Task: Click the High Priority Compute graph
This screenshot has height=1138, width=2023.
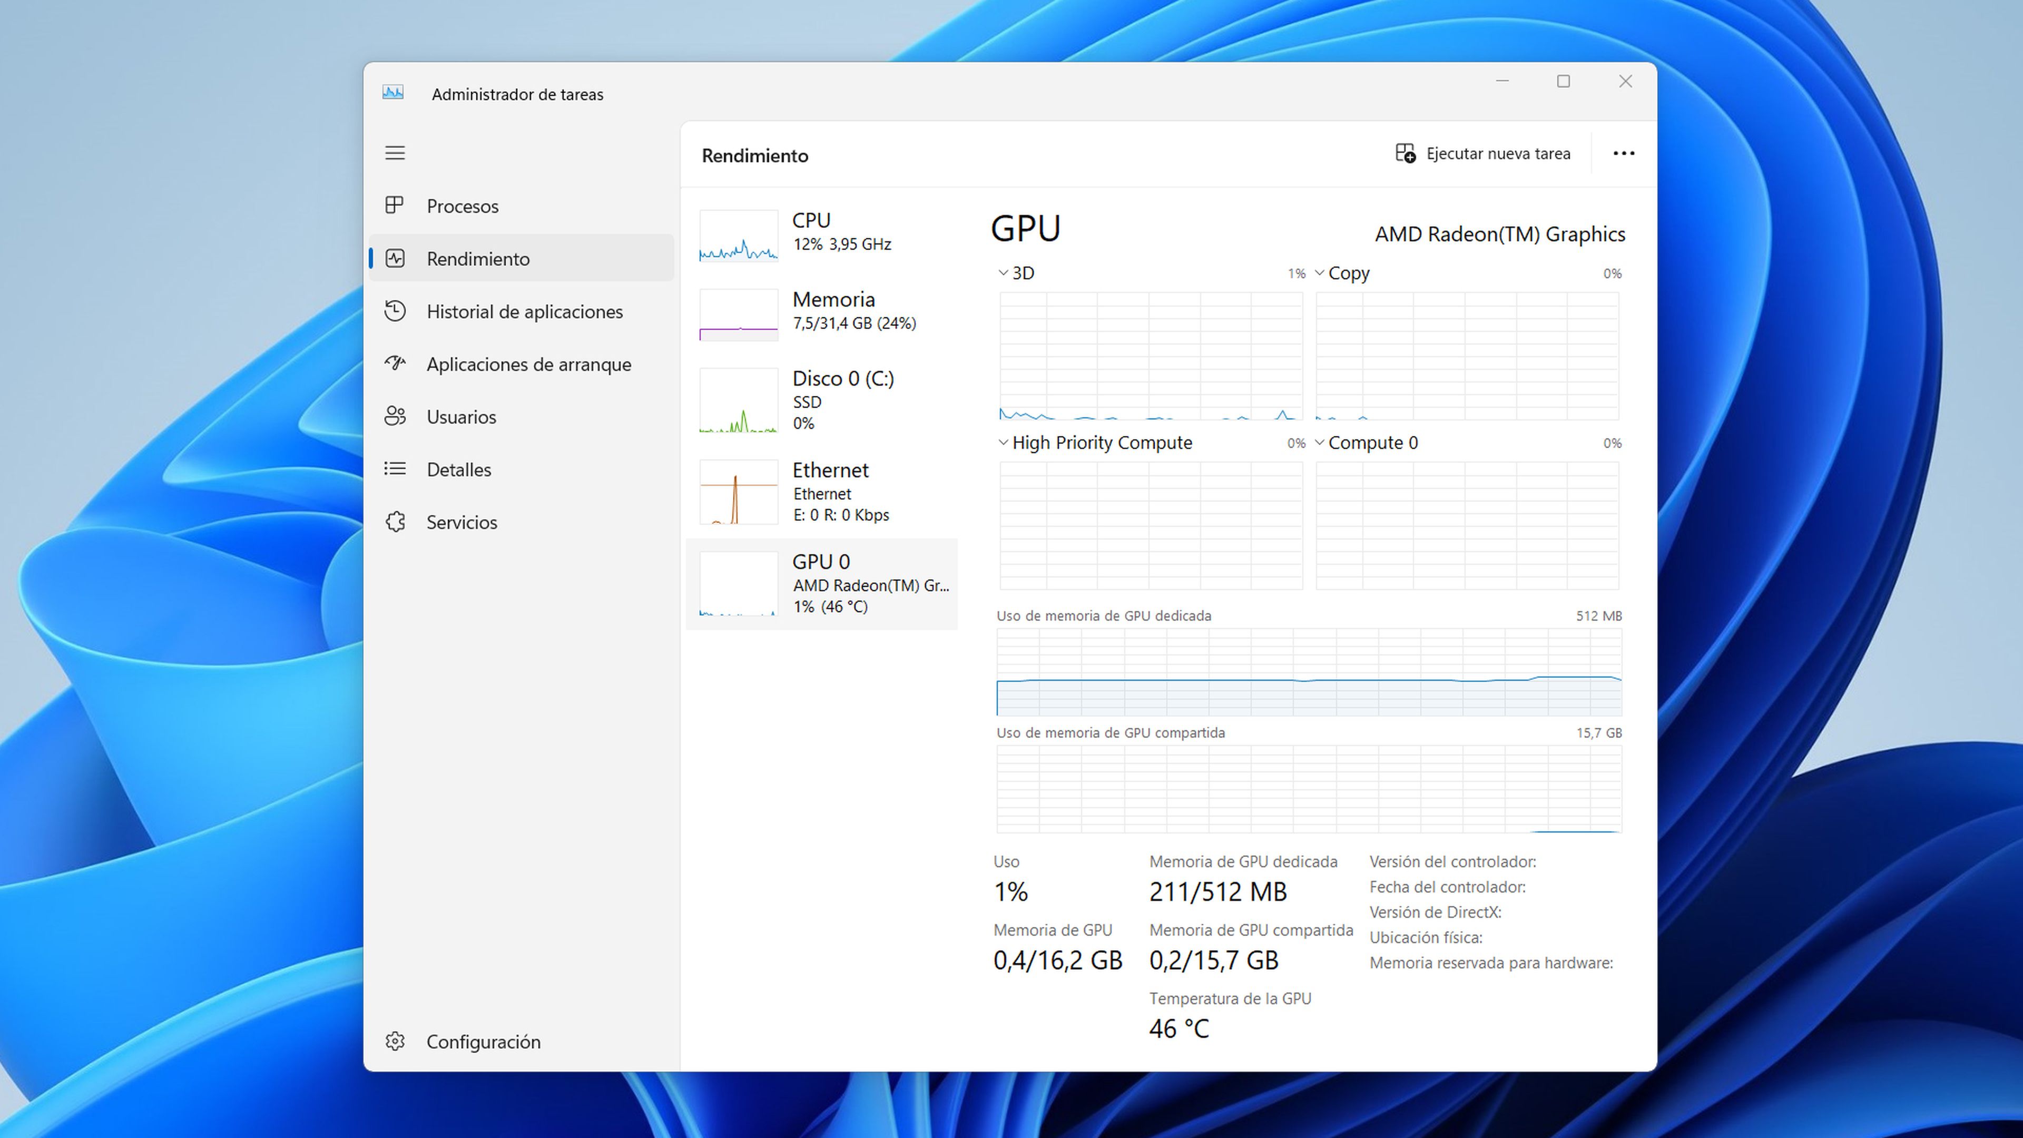Action: 1151,525
